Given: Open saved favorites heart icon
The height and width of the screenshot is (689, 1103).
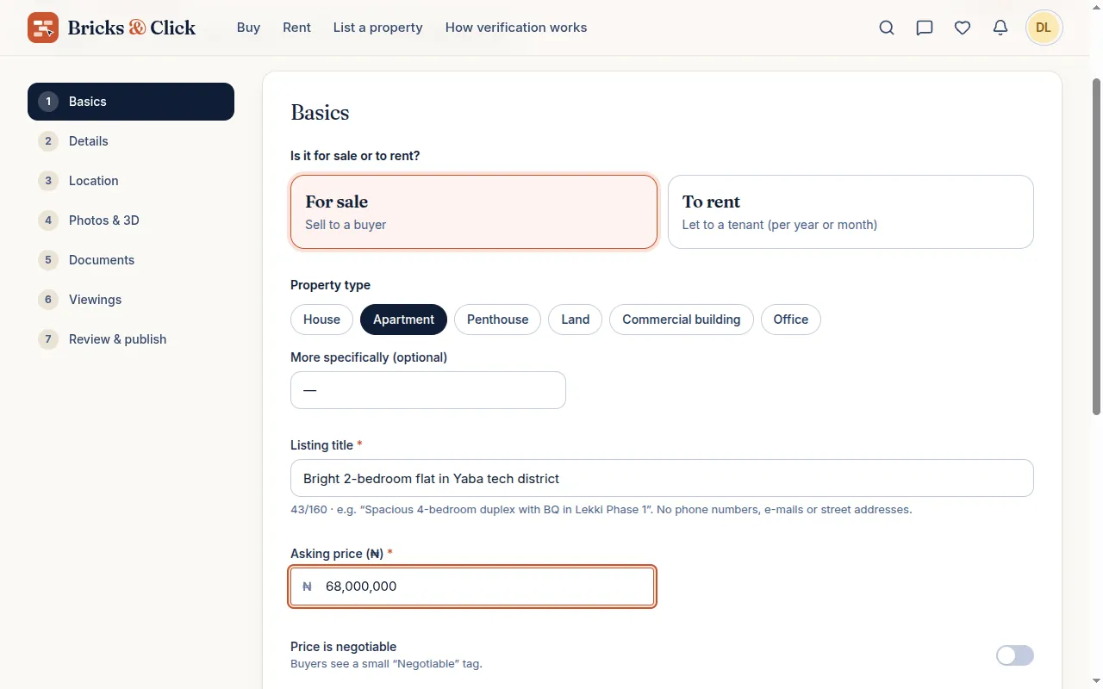Looking at the screenshot, I should point(963,28).
